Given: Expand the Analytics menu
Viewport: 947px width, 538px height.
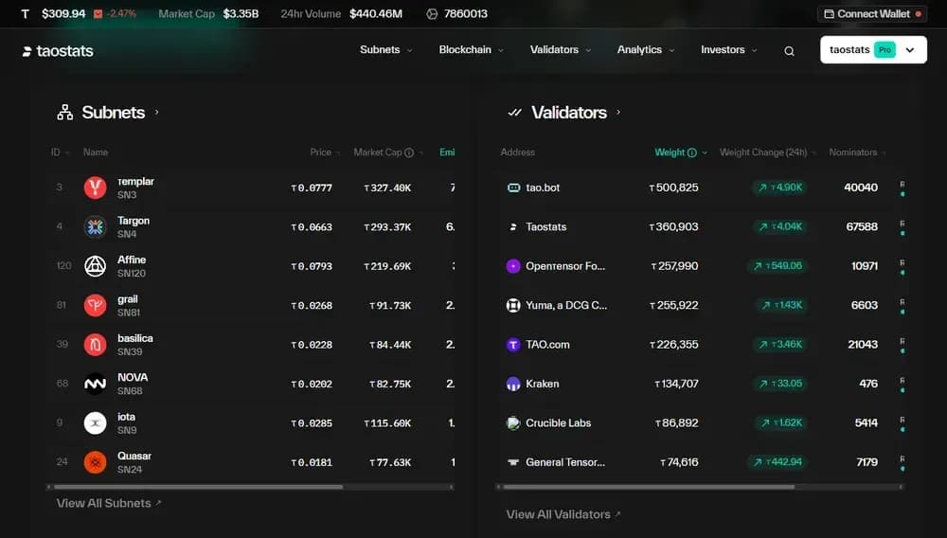Looking at the screenshot, I should (x=646, y=50).
